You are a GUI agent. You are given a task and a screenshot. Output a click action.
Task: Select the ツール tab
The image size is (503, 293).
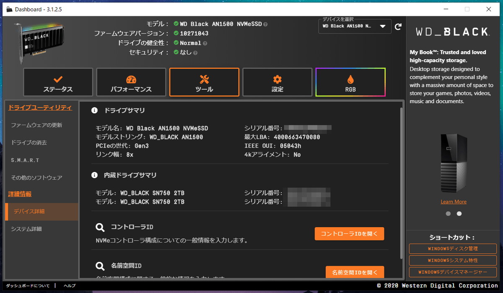204,82
